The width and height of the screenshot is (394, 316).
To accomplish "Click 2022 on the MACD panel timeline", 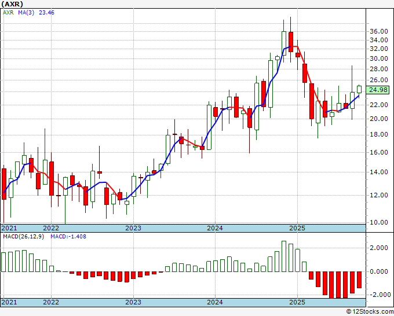I will 51,303.
